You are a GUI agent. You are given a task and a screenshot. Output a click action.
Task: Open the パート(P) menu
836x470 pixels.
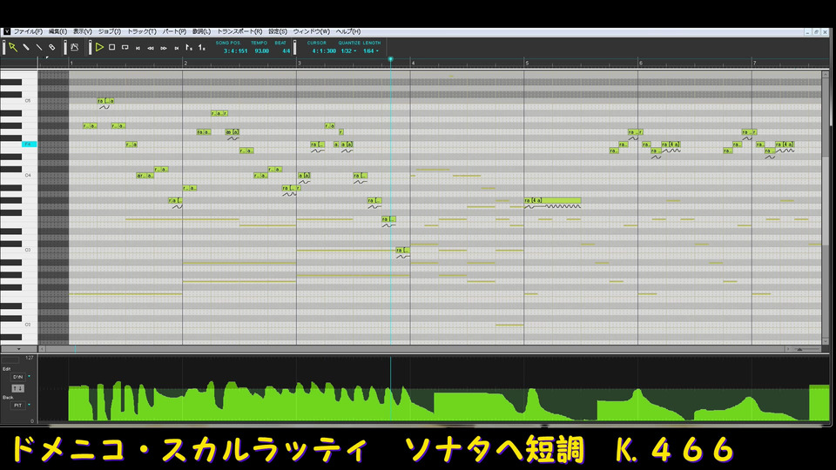pyautogui.click(x=174, y=31)
